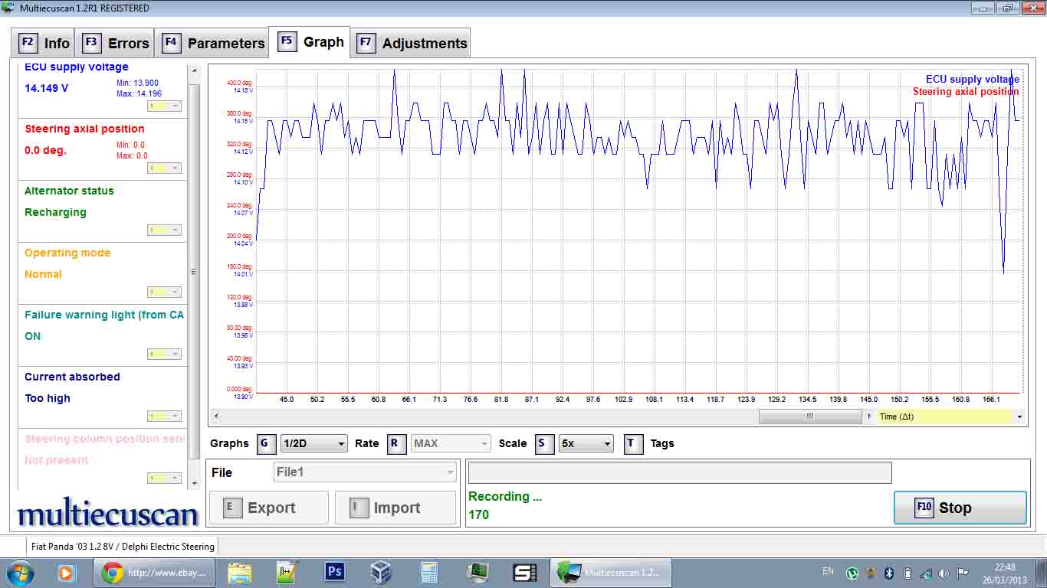Go to the Parameters tab

click(x=213, y=43)
